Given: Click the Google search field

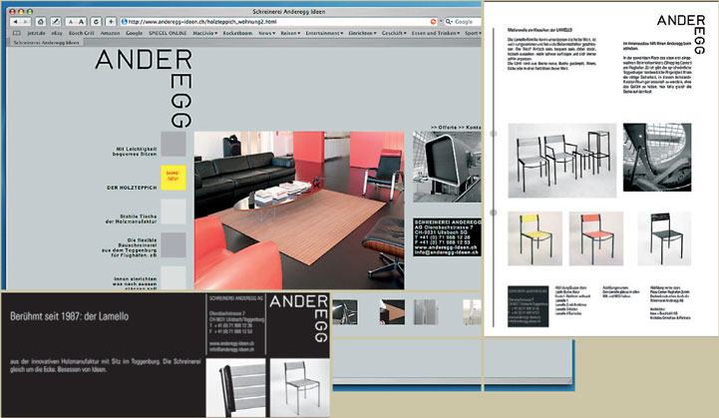Looking at the screenshot, I should click(463, 22).
